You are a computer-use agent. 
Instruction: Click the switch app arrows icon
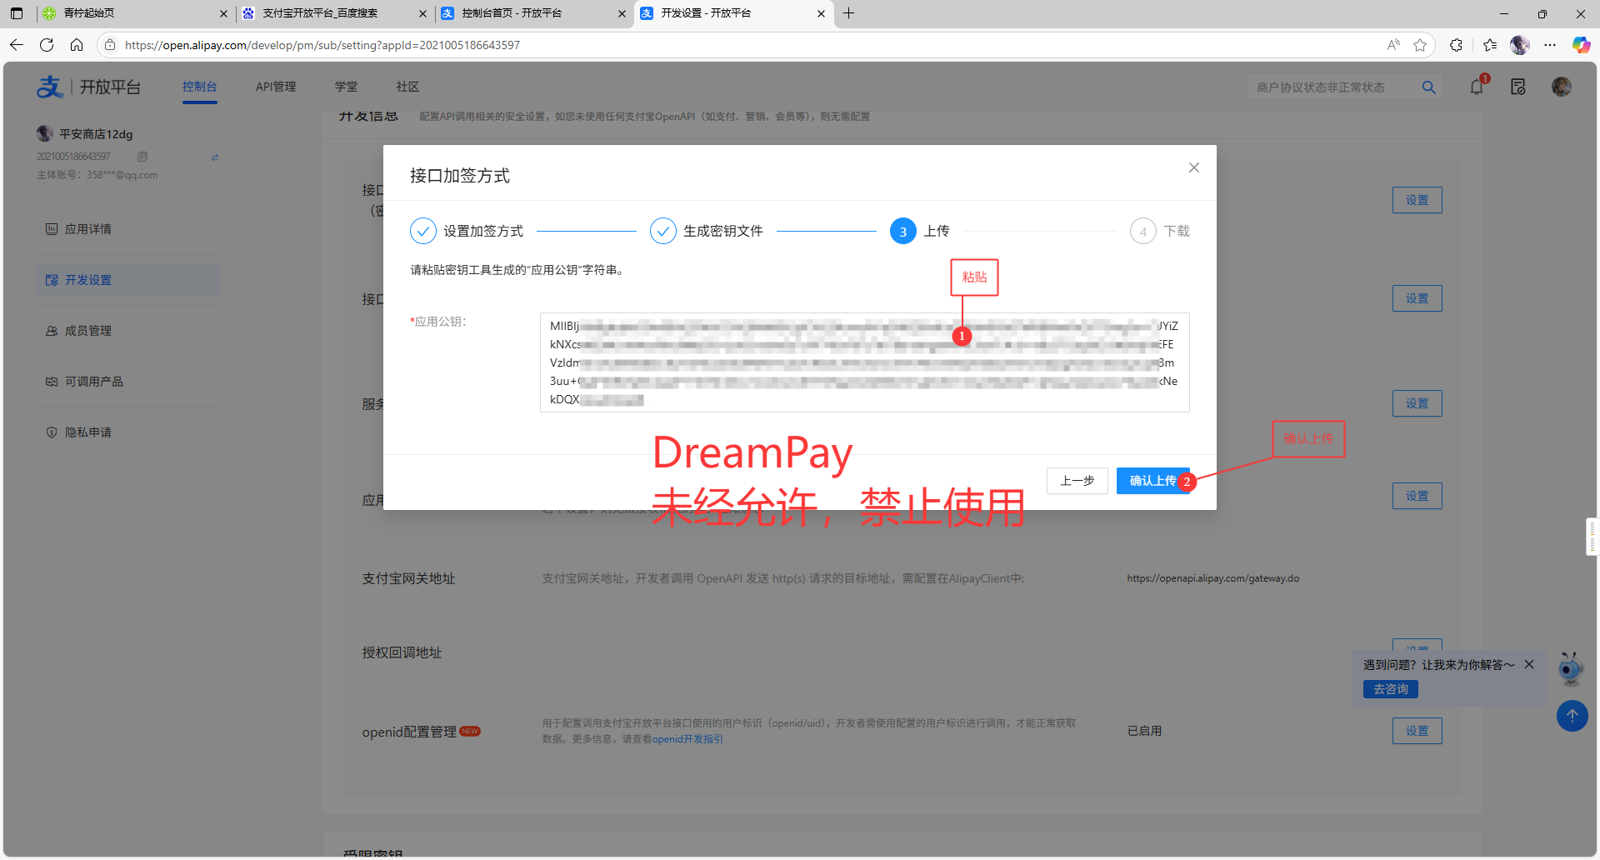215,157
